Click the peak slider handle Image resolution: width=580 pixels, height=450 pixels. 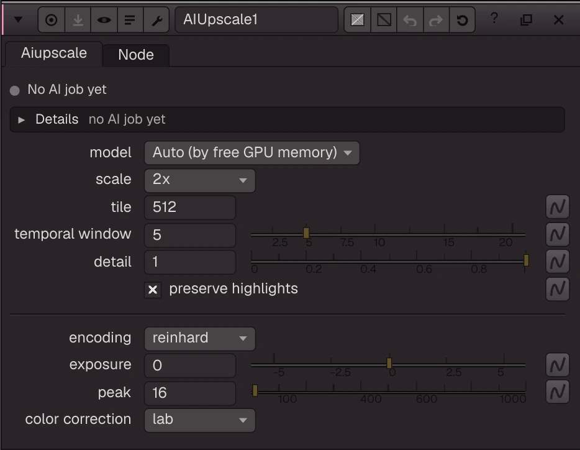[255, 390]
